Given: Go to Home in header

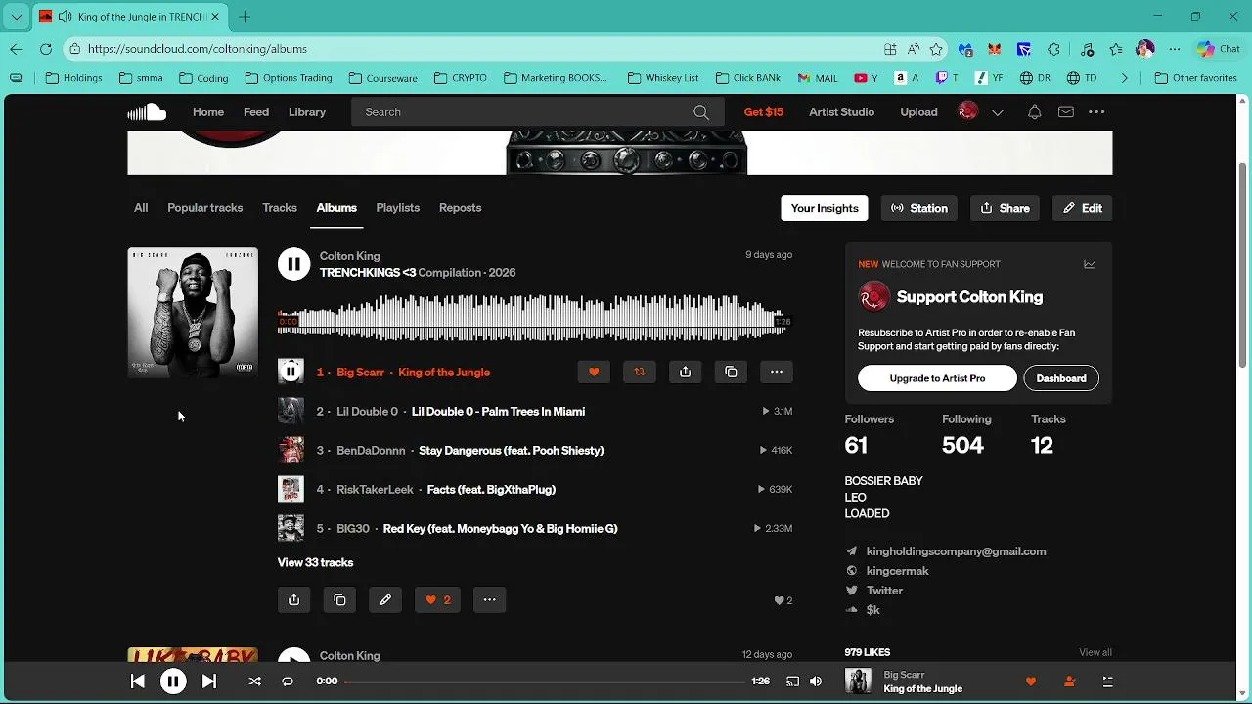Looking at the screenshot, I should [x=208, y=112].
